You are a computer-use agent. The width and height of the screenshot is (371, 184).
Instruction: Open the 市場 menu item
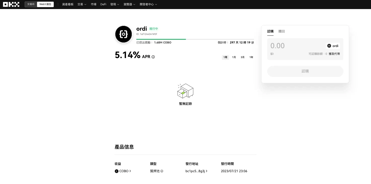pos(93,4)
